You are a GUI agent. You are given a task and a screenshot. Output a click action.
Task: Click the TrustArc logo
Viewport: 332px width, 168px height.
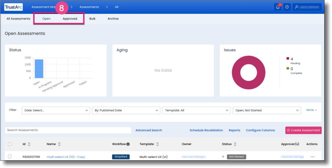(13, 7)
